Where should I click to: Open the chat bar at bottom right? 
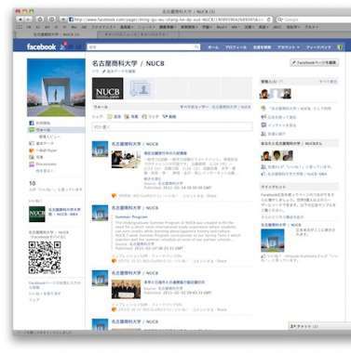pyautogui.click(x=319, y=326)
